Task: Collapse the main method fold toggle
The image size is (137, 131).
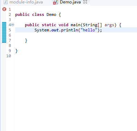Action: tap(13, 25)
